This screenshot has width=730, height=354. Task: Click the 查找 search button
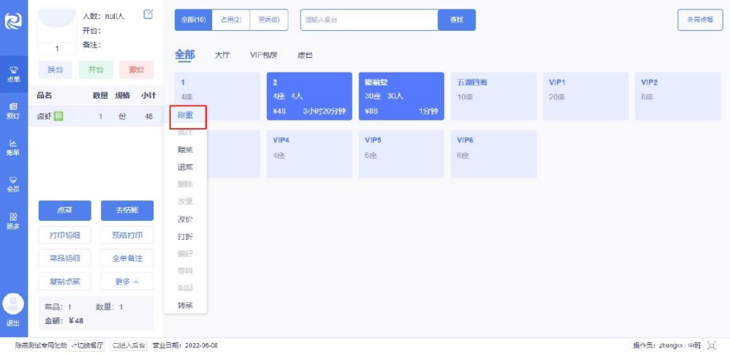tap(456, 20)
